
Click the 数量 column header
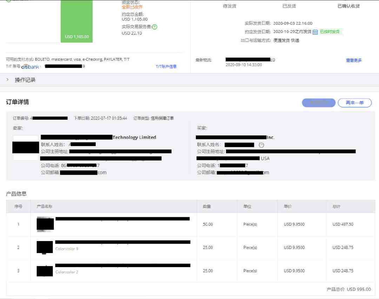coord(207,206)
